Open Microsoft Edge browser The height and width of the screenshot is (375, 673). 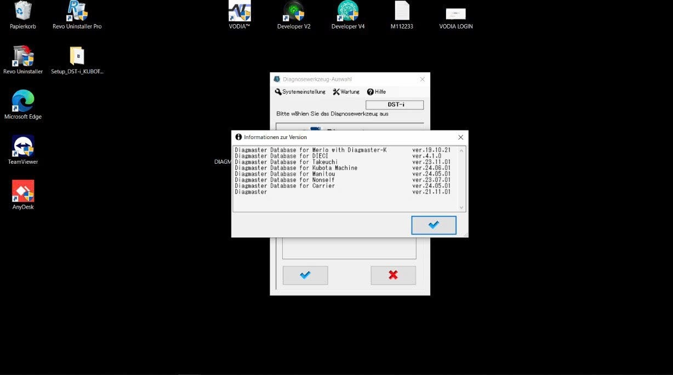coord(22,99)
